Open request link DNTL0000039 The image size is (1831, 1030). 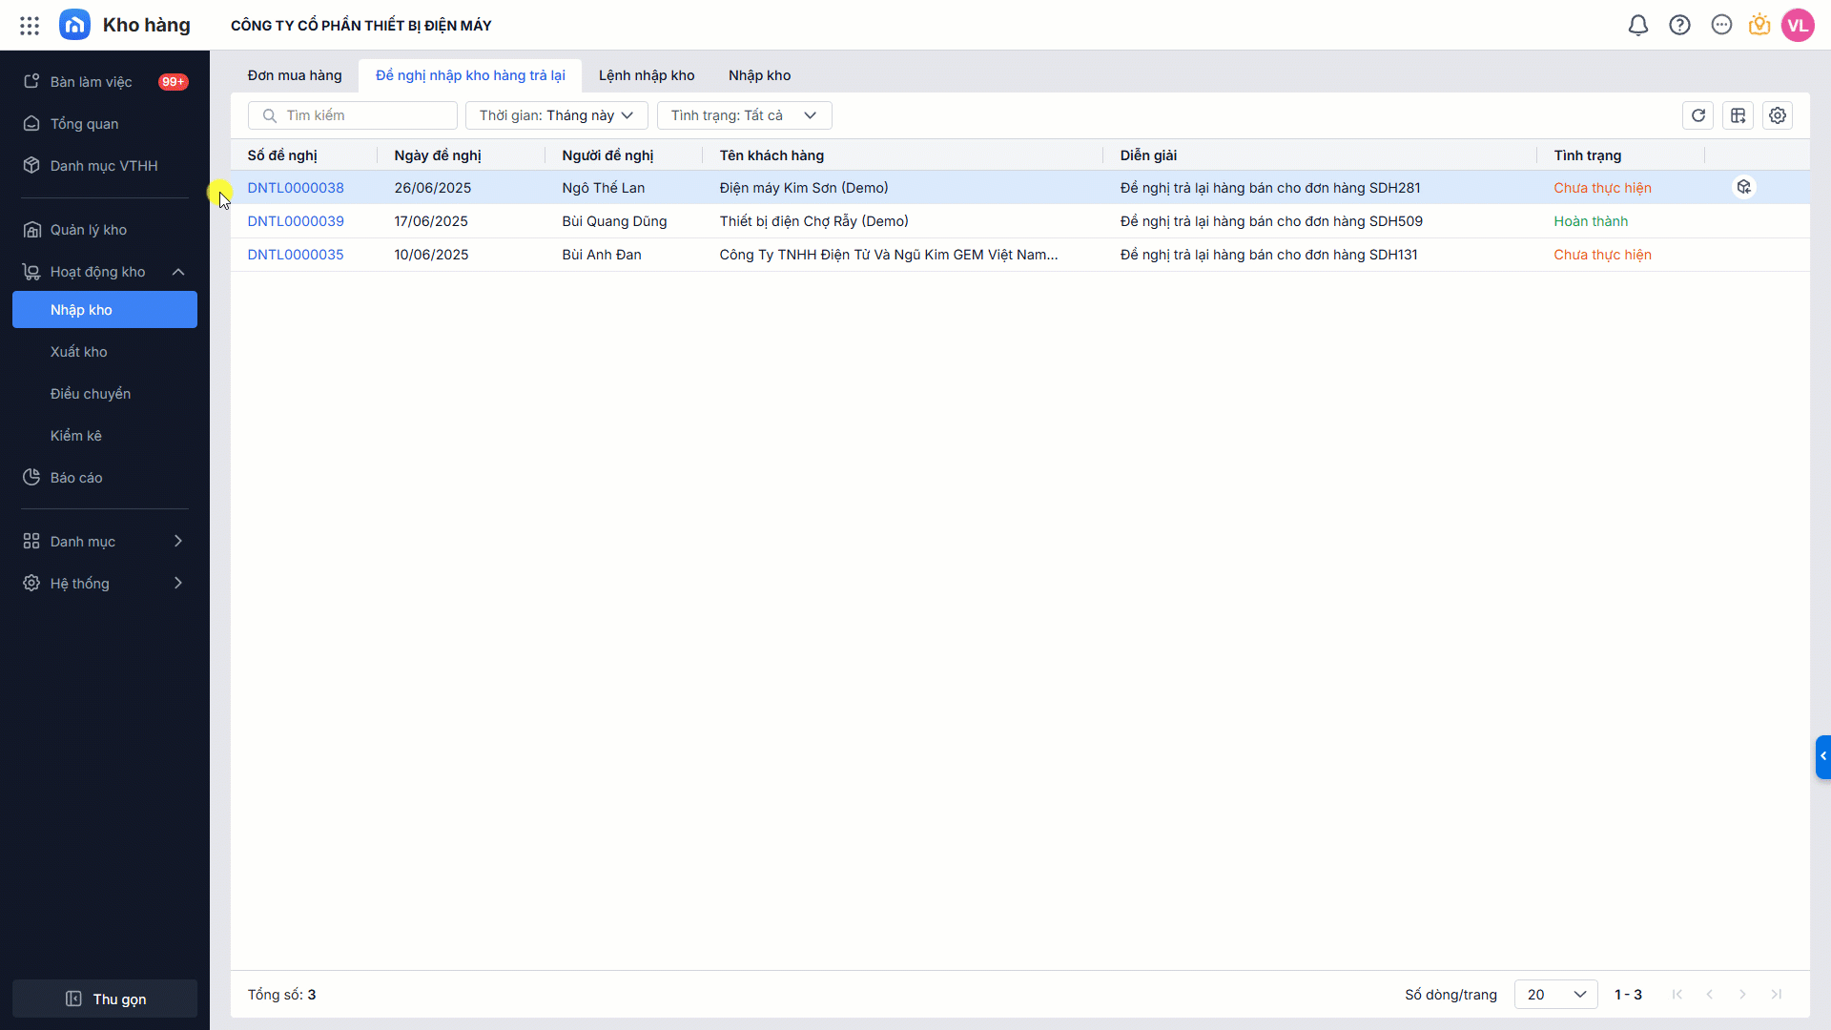[x=296, y=221]
